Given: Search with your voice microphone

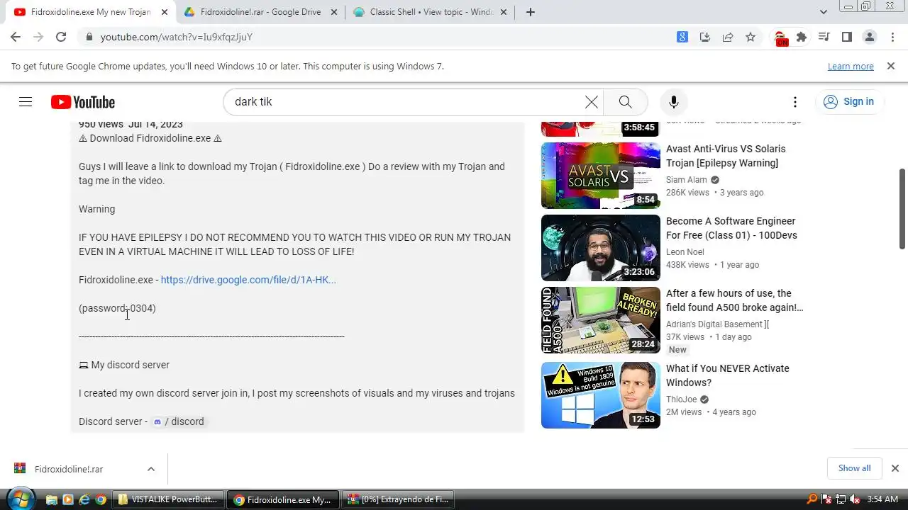Looking at the screenshot, I should click(674, 102).
